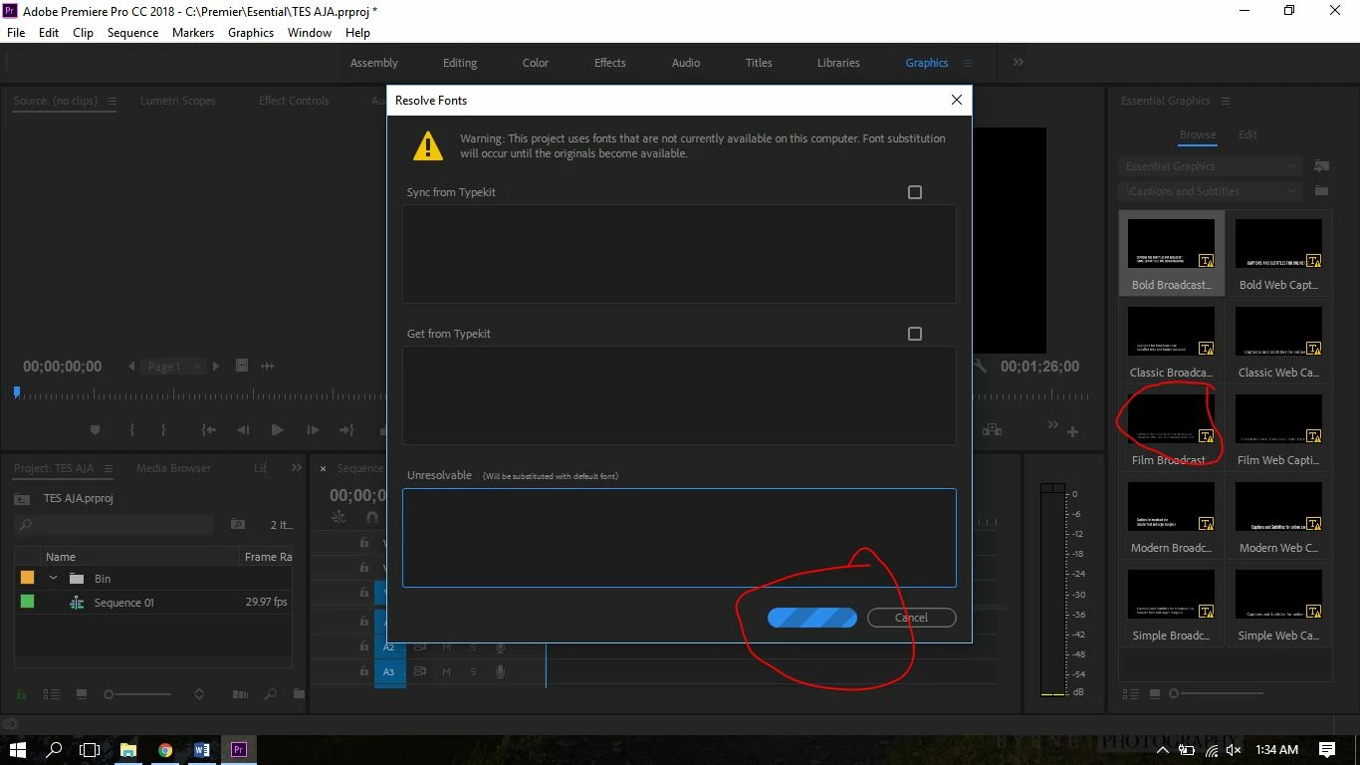
Task: Click the orange label of Bin
Action: click(x=27, y=578)
